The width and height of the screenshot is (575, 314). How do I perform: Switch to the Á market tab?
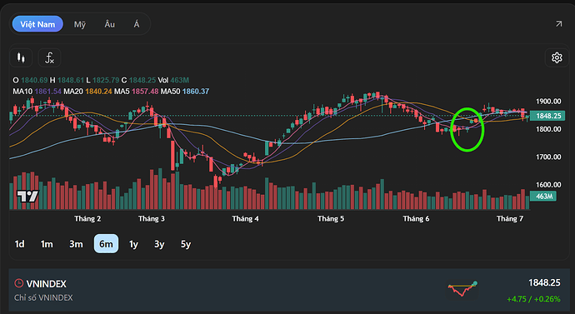tap(137, 24)
